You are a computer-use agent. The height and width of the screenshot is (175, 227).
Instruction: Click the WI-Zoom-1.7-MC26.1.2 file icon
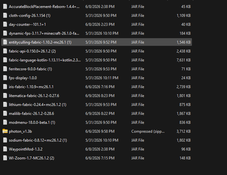pyautogui.click(x=5, y=158)
